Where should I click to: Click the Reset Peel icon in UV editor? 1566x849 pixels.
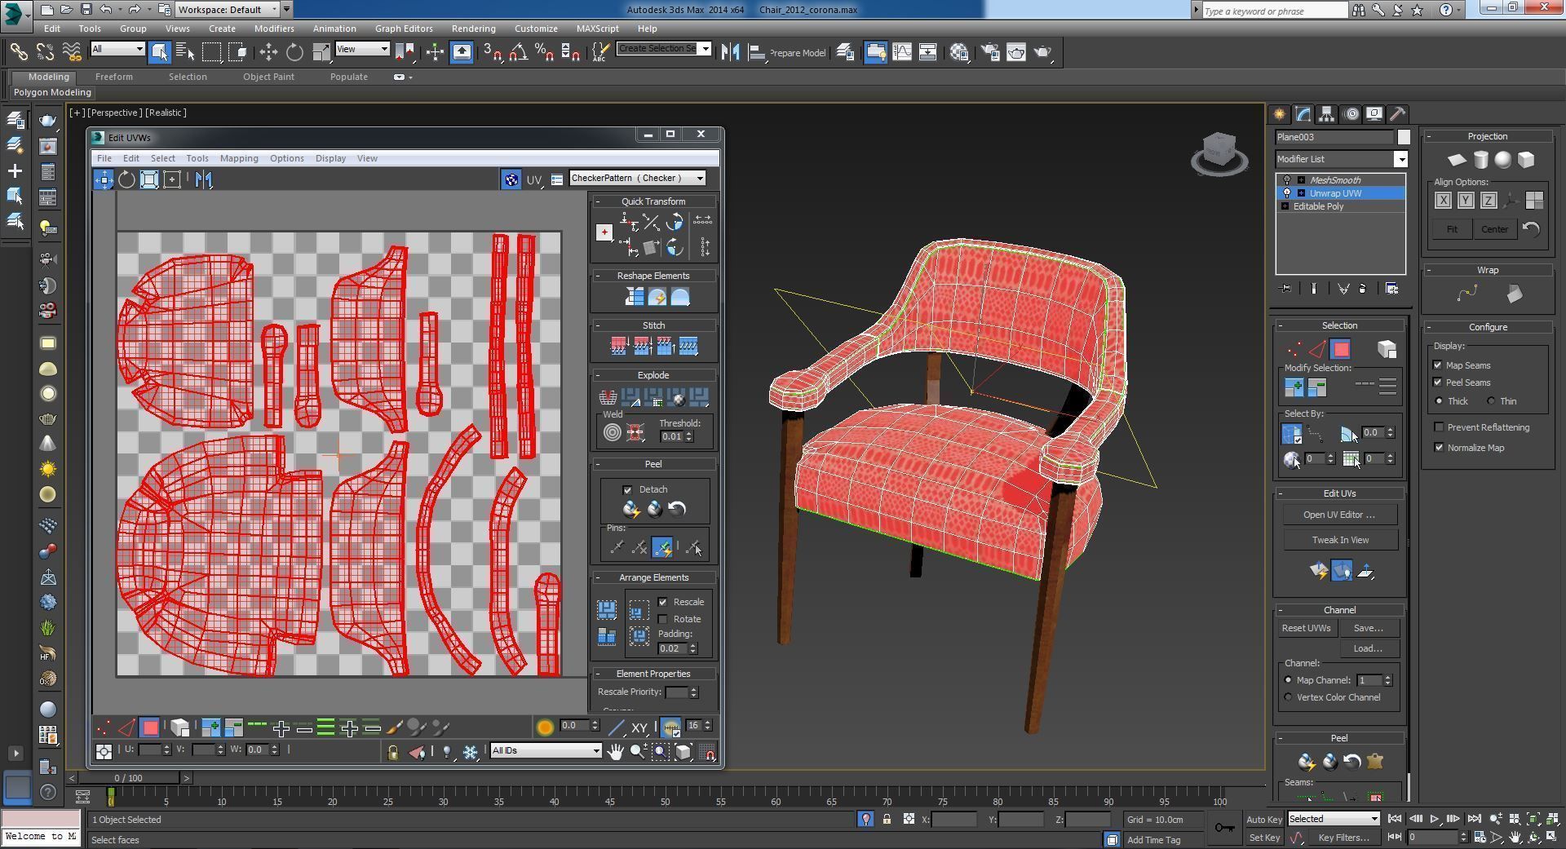point(677,510)
